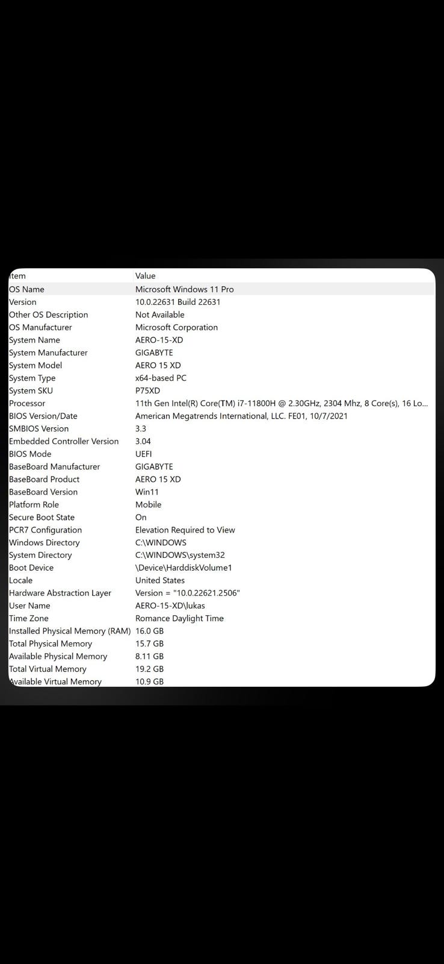The width and height of the screenshot is (444, 964).
Task: Select the '16.0 GB' value
Action: click(149, 631)
